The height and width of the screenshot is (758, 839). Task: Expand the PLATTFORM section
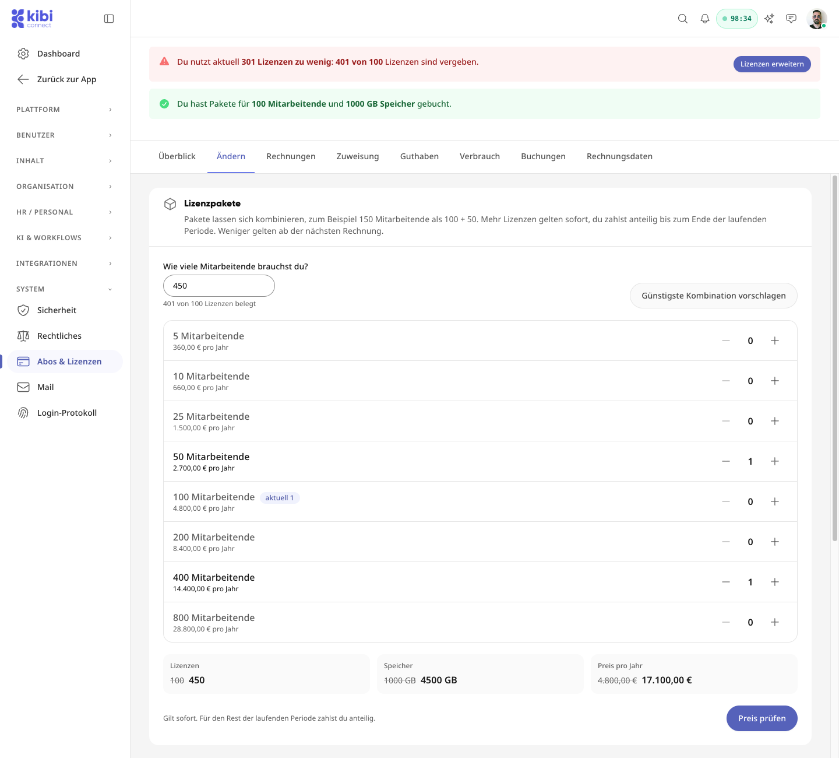tap(65, 110)
